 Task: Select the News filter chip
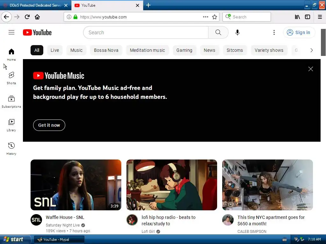[209, 50]
